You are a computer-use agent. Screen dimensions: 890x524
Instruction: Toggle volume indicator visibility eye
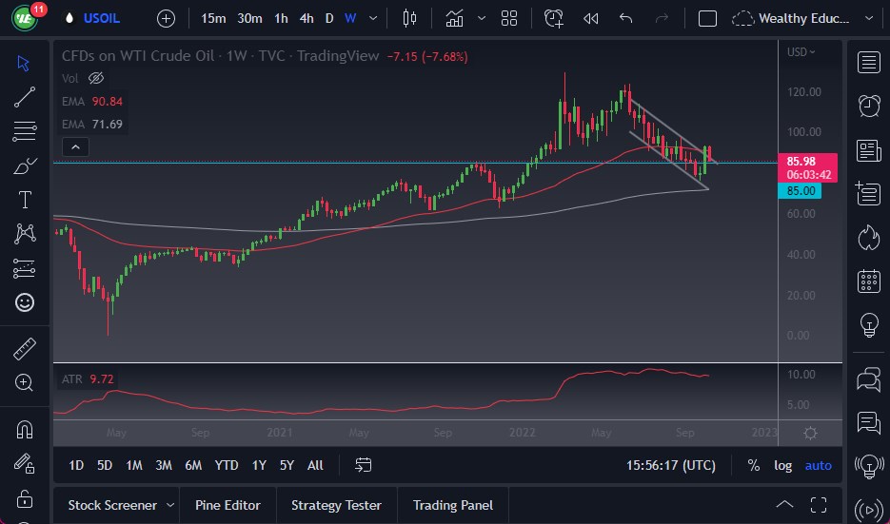[95, 78]
